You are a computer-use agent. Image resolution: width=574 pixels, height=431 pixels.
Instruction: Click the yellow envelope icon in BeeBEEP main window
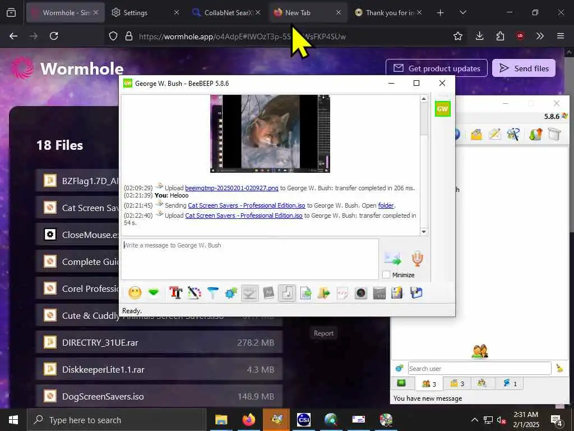[x=476, y=135]
